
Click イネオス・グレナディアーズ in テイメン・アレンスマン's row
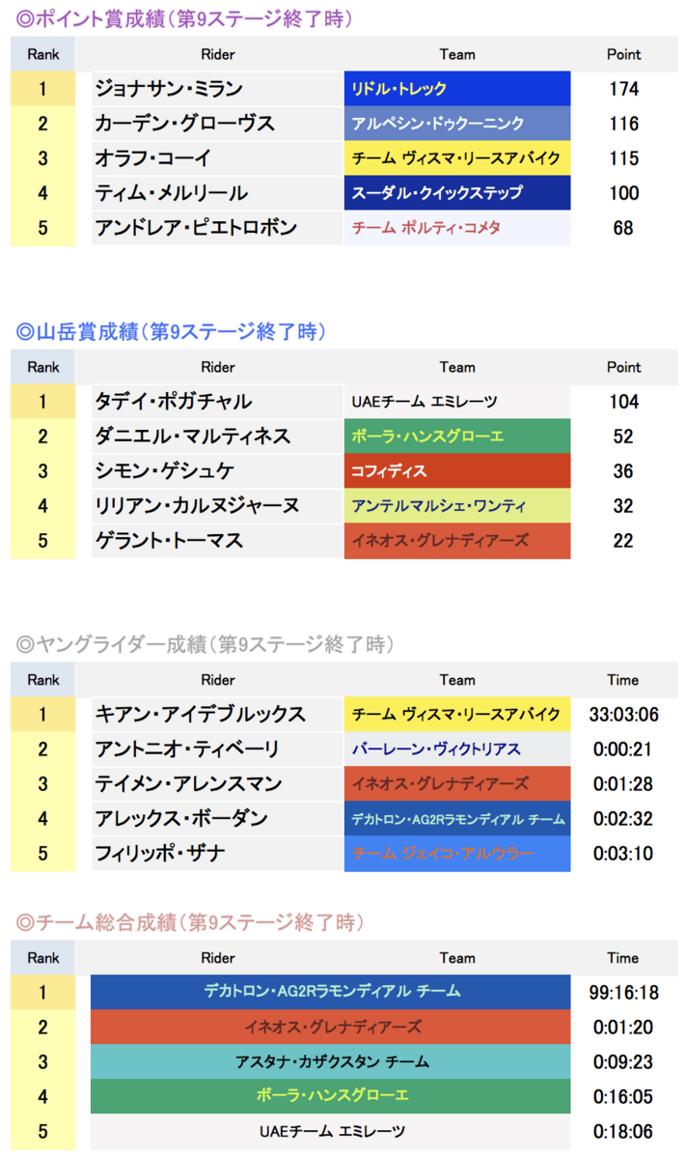tap(457, 784)
